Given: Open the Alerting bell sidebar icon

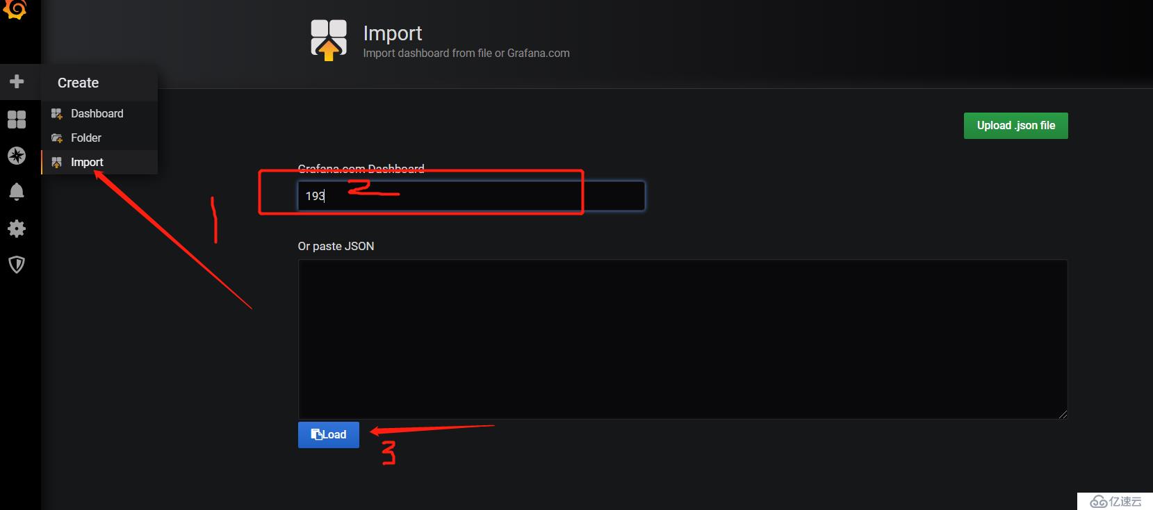Looking at the screenshot, I should [17, 192].
